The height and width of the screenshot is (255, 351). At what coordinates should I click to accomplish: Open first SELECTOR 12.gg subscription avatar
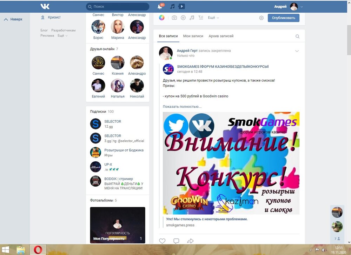coord(95,124)
